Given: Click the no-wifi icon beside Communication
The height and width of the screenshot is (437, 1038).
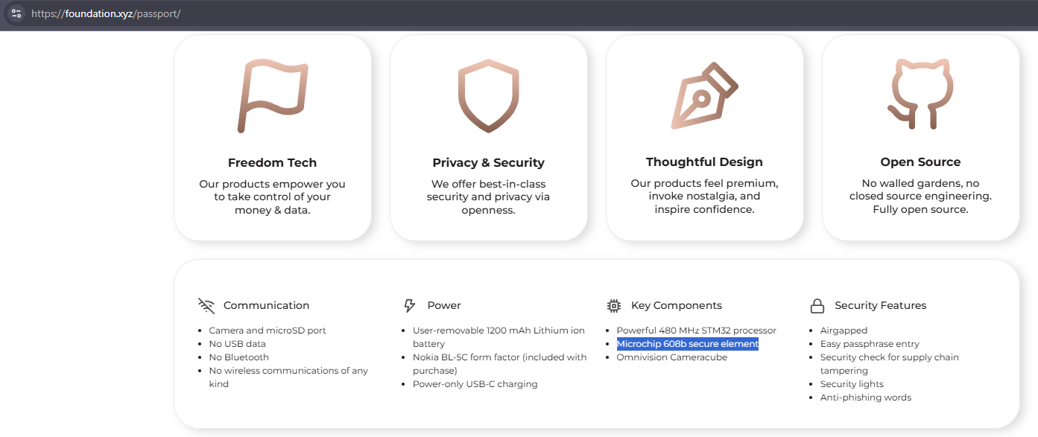Looking at the screenshot, I should pyautogui.click(x=206, y=305).
